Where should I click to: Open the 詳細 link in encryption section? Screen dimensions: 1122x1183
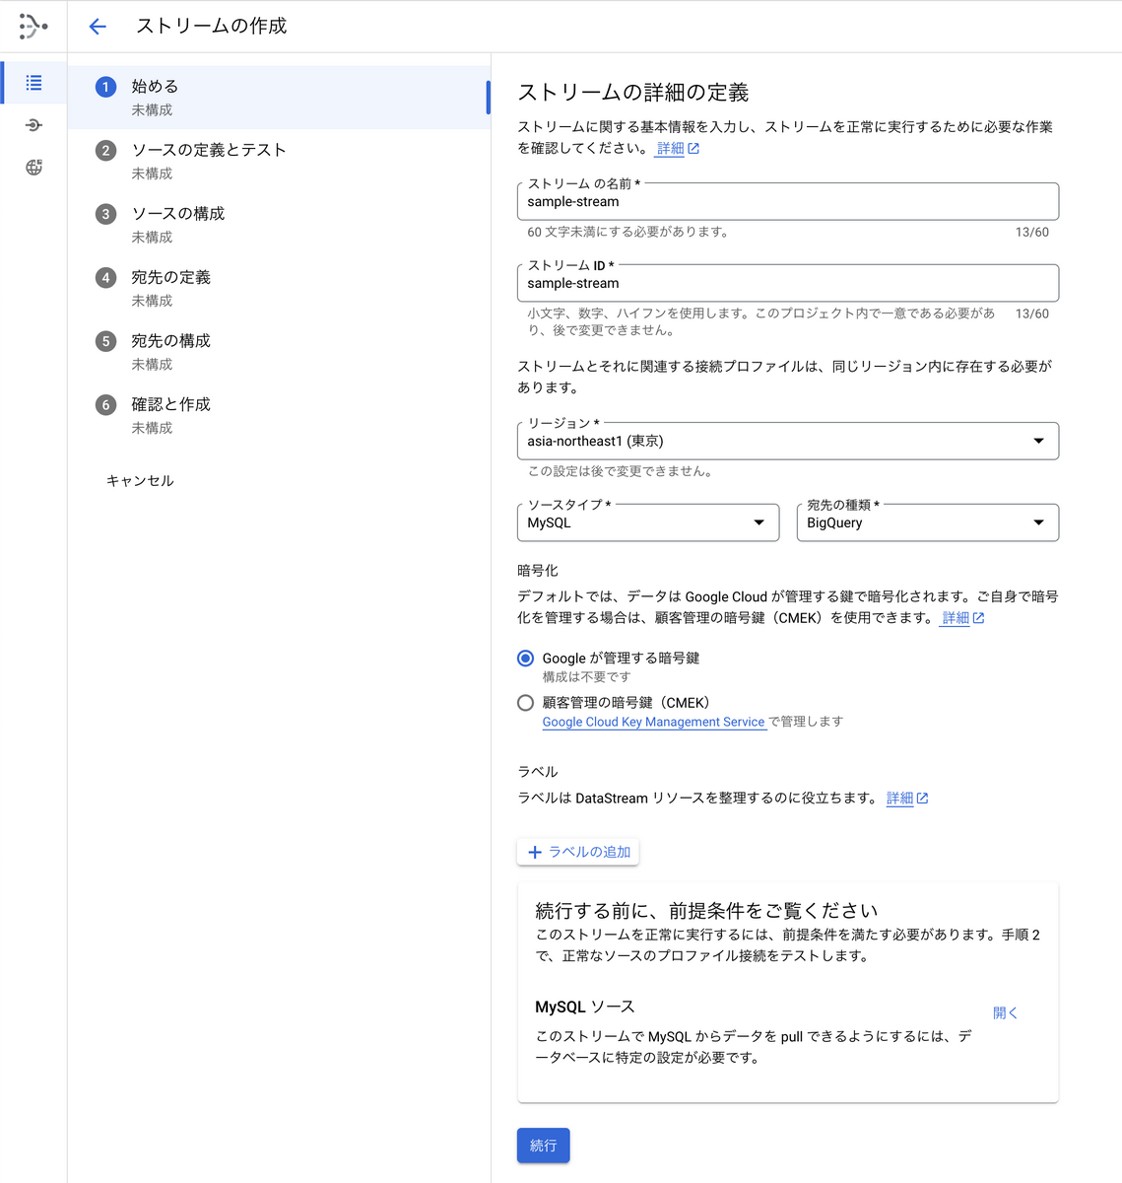(956, 618)
